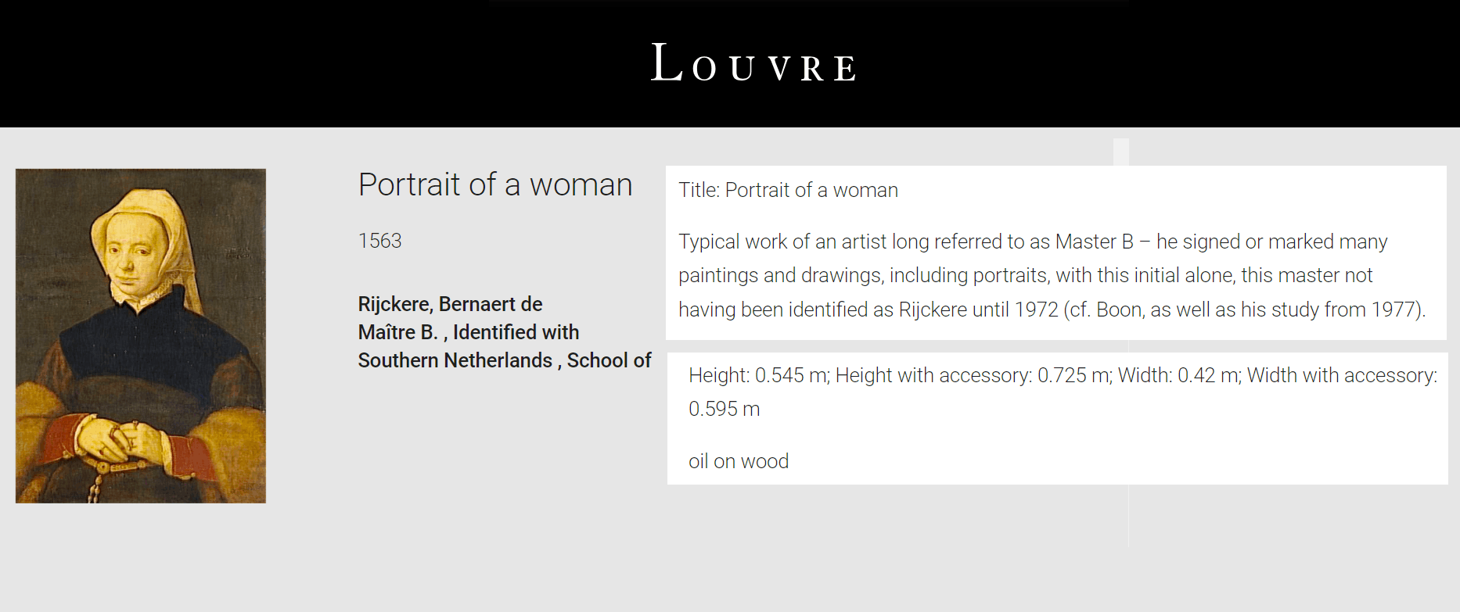1460x612 pixels.
Task: Click the oil on wood material text
Action: (x=739, y=461)
